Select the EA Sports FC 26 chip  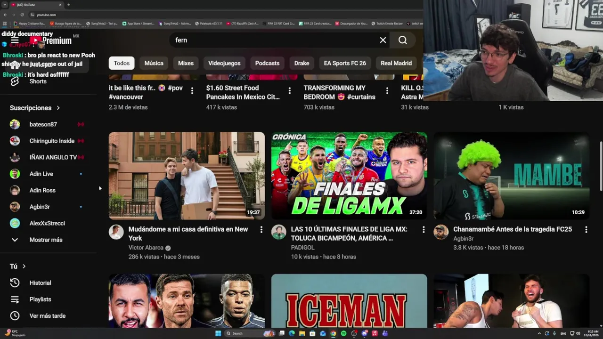tap(345, 63)
